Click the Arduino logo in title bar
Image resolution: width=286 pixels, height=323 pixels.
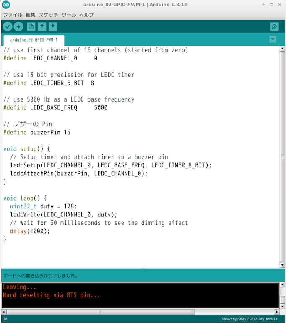click(x=6, y=5)
